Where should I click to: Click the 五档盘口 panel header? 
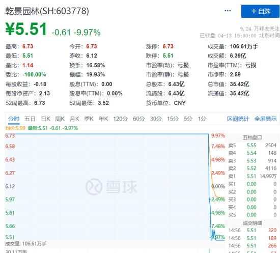pyautogui.click(x=252, y=137)
